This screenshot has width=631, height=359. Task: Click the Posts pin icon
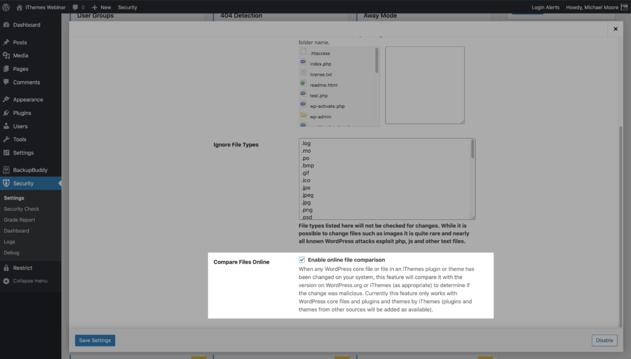[x=6, y=42]
